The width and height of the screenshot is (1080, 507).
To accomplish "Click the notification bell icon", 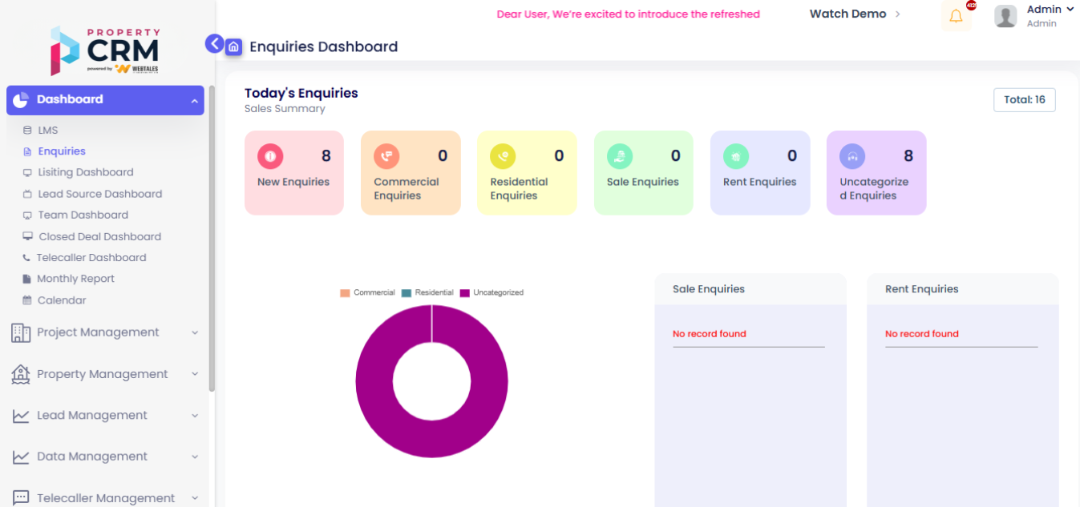I will click(x=956, y=16).
